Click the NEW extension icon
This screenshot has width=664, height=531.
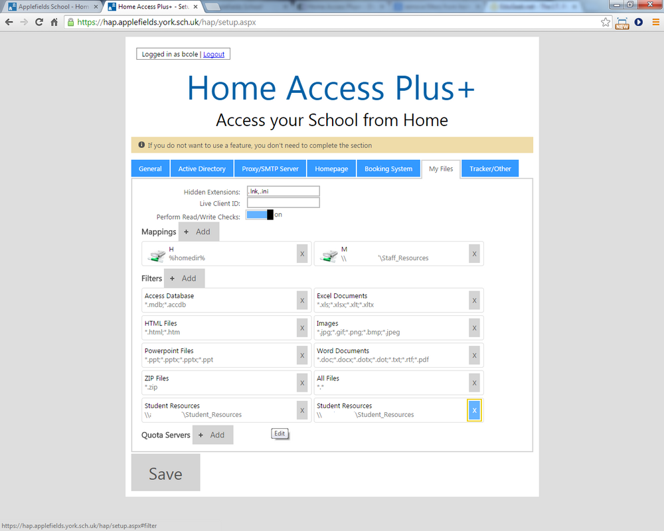[622, 23]
